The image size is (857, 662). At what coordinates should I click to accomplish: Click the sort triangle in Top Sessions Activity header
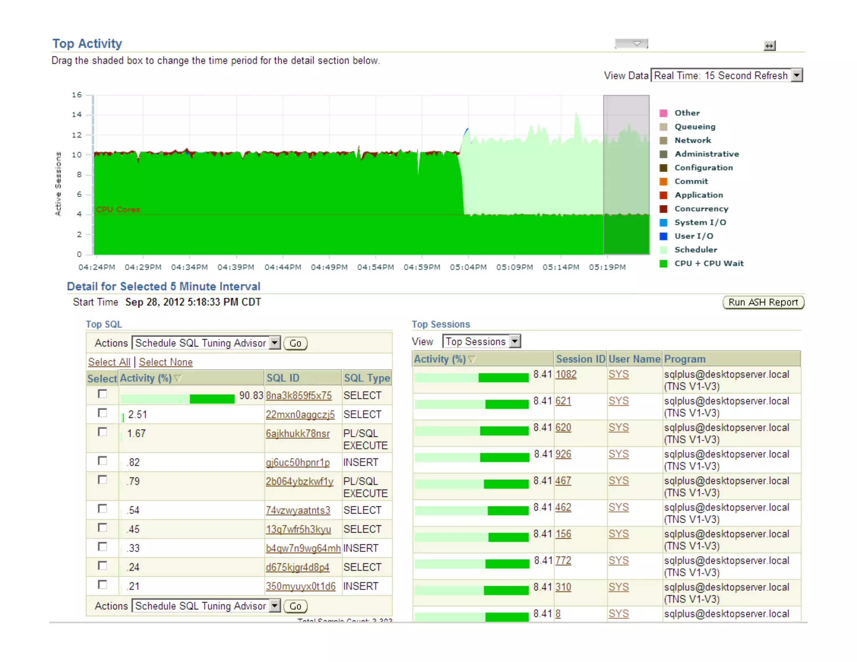click(x=472, y=359)
